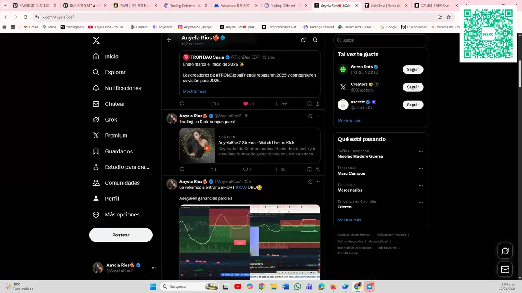
Task: Switch to CoinGlass browser tab
Action: click(385, 6)
